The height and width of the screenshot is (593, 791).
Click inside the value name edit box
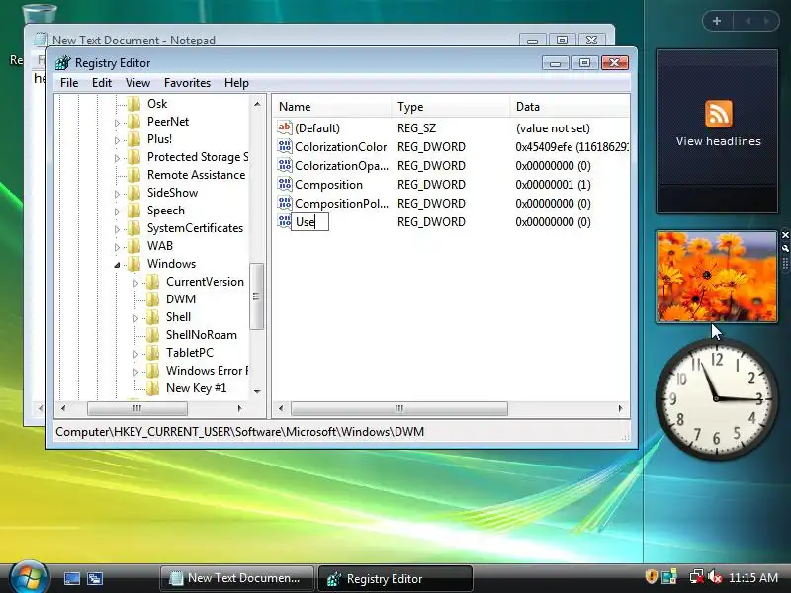(x=310, y=221)
